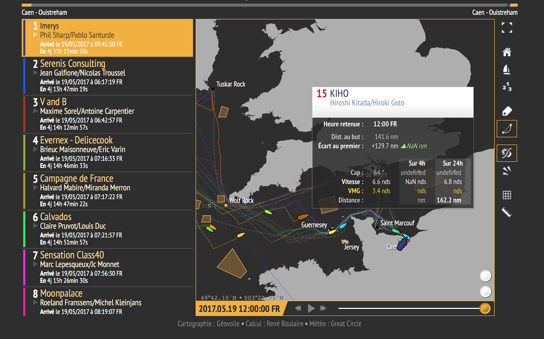Select V and B in the ranking

(107, 115)
